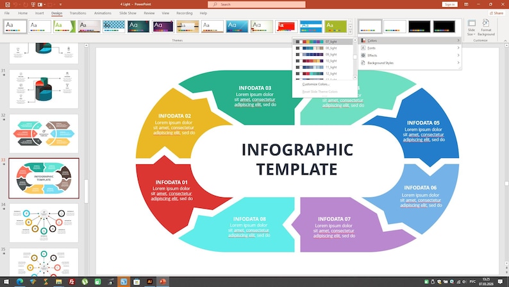The width and height of the screenshot is (509, 287).
Task: Start presentation from beginning icon
Action: coord(33,4)
